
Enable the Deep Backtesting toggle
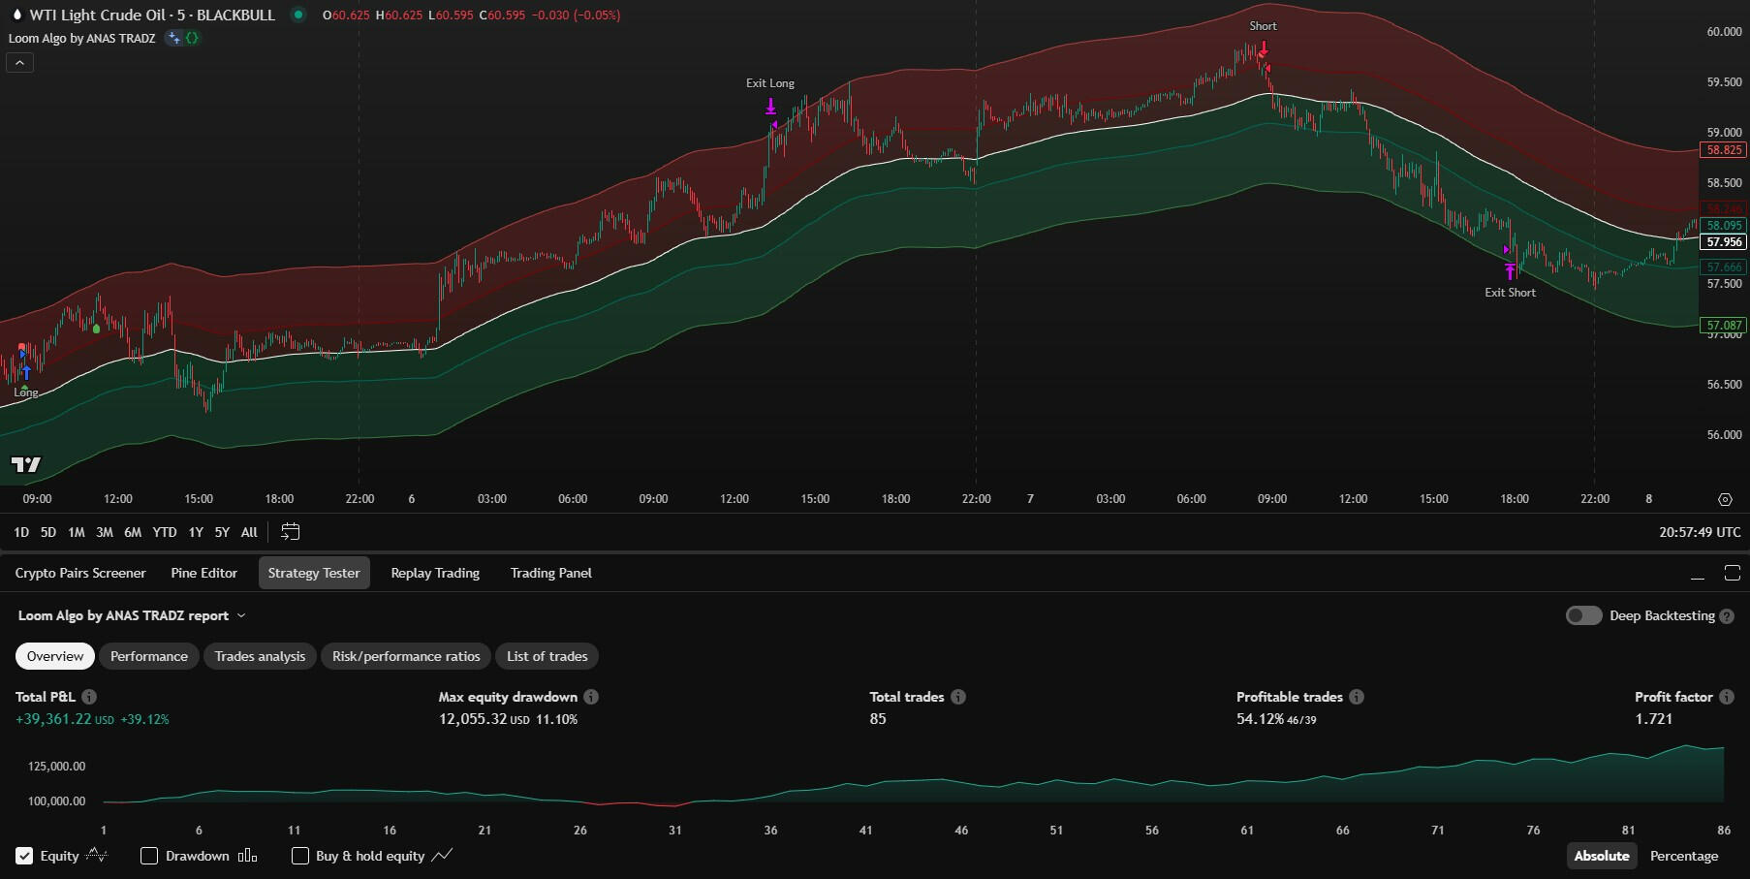1583,616
